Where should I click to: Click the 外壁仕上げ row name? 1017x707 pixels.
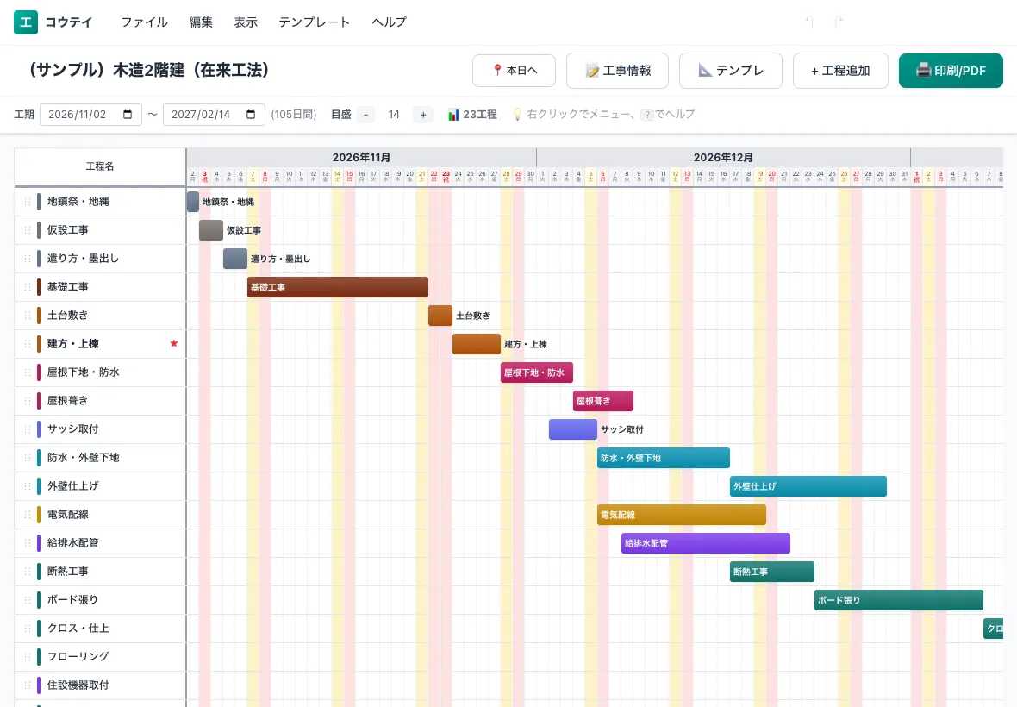72,485
